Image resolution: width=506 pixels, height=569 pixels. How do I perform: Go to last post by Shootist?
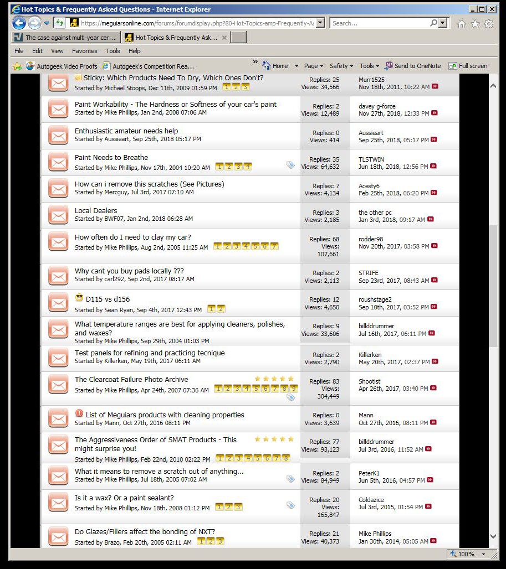(x=433, y=389)
